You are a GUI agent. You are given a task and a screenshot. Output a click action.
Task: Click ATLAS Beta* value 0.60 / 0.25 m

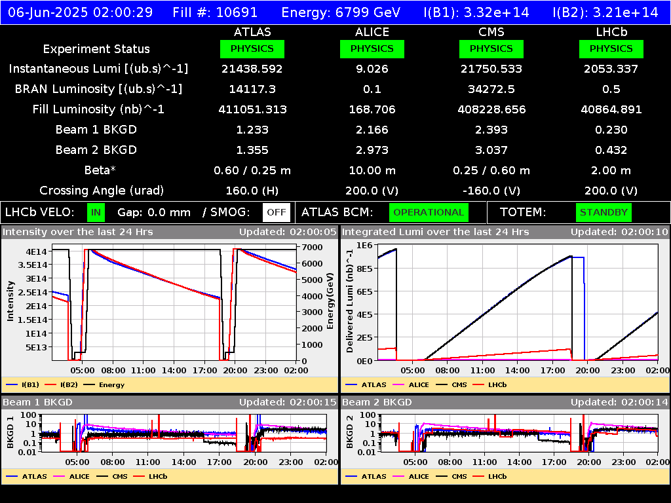coord(252,170)
